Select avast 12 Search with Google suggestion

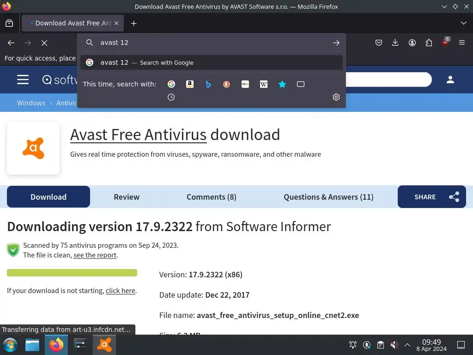pos(212,62)
